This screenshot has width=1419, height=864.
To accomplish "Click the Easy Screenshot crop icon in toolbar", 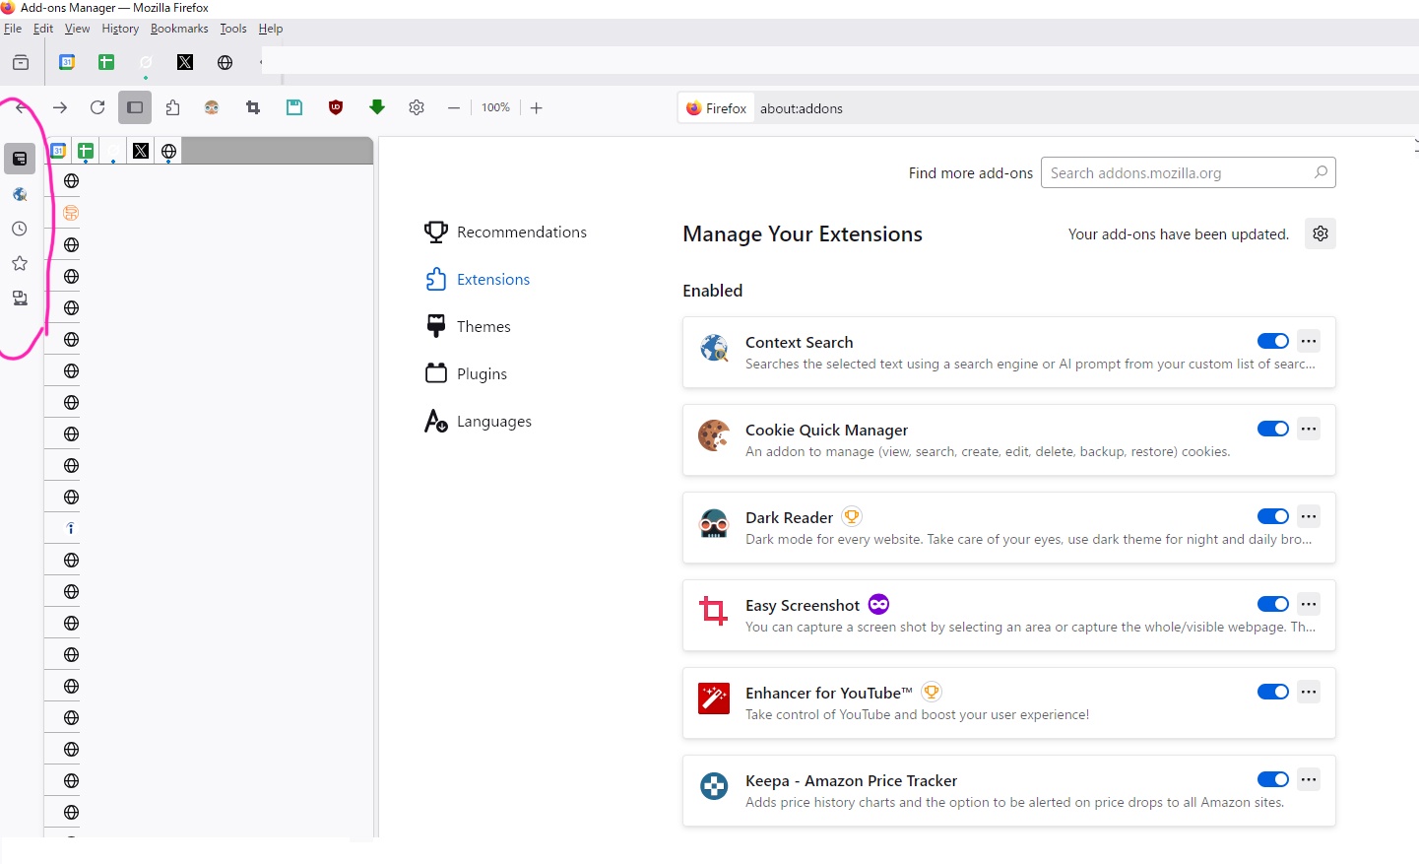I will pos(253,107).
